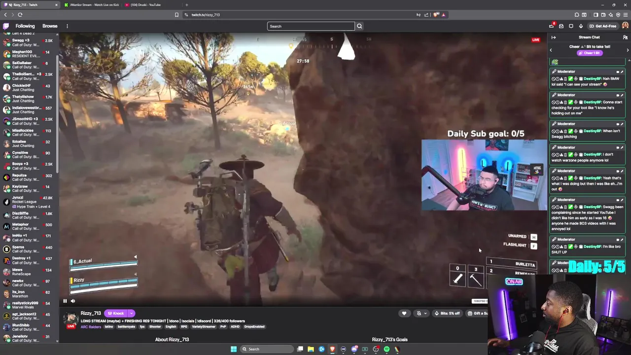Open the three-dot more menu beside Browse
This screenshot has width=631, height=355.
click(x=67, y=26)
